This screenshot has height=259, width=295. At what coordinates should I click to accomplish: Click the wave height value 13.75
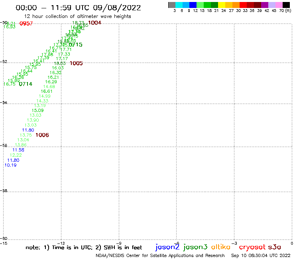[x=26, y=135]
